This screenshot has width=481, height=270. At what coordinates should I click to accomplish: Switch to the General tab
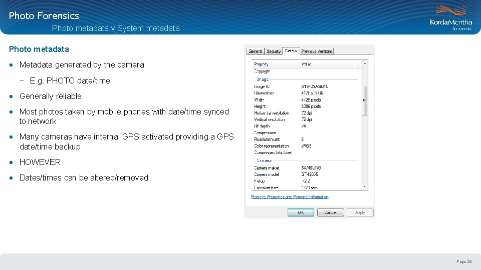coord(255,51)
